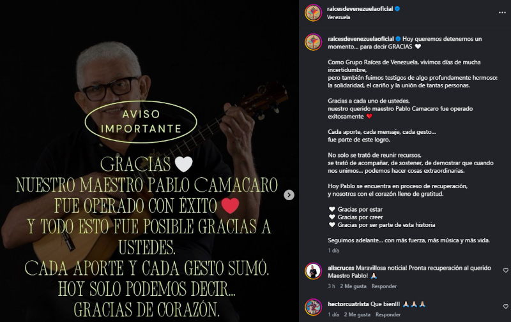The image size is (511, 322).
Task: Open aliscruces username link
Action: click(341, 268)
